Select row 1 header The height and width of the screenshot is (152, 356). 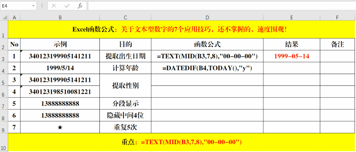click(x=4, y=29)
